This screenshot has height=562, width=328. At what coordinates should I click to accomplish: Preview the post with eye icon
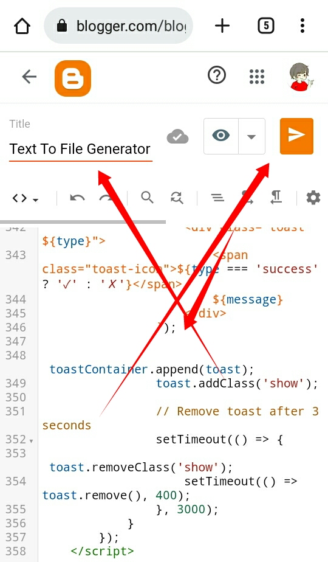221,136
